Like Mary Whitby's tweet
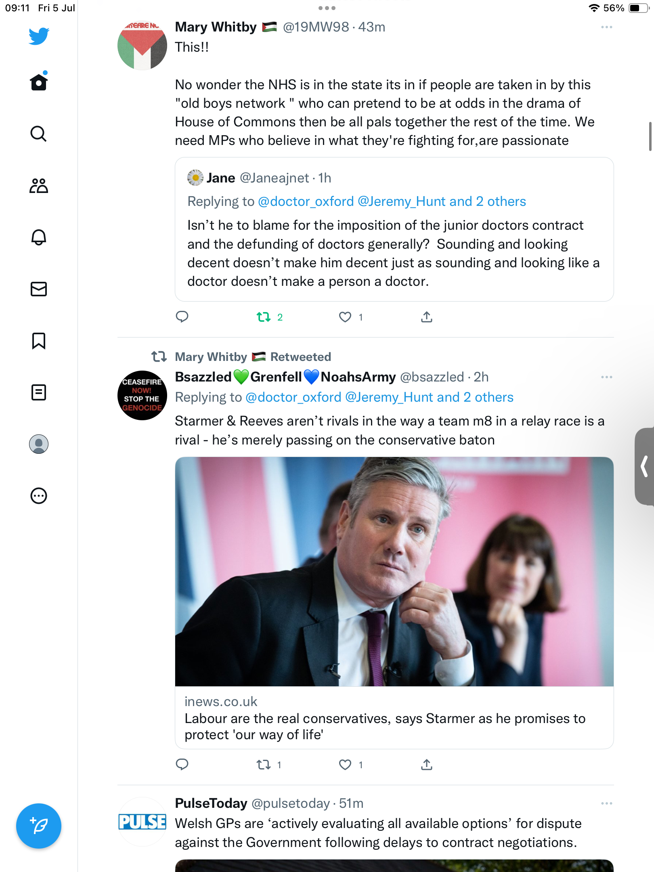 (345, 317)
